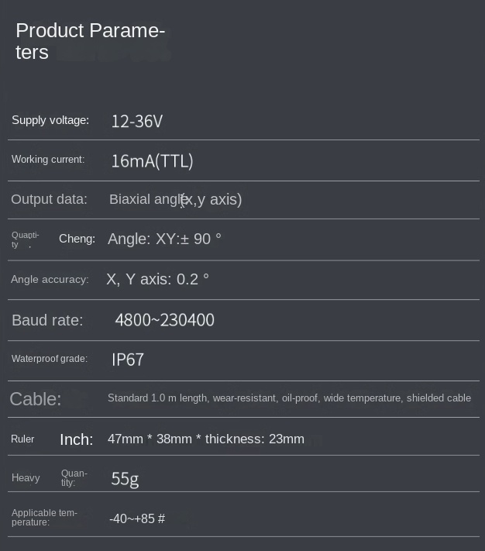Select the Baud rate label

click(47, 320)
